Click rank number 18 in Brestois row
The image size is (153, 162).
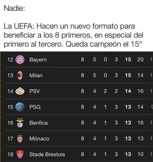click(x=10, y=154)
